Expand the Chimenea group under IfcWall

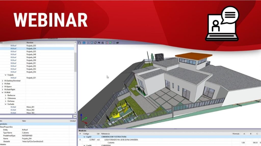(6, 98)
